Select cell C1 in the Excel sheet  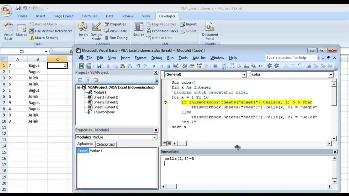coord(57,65)
